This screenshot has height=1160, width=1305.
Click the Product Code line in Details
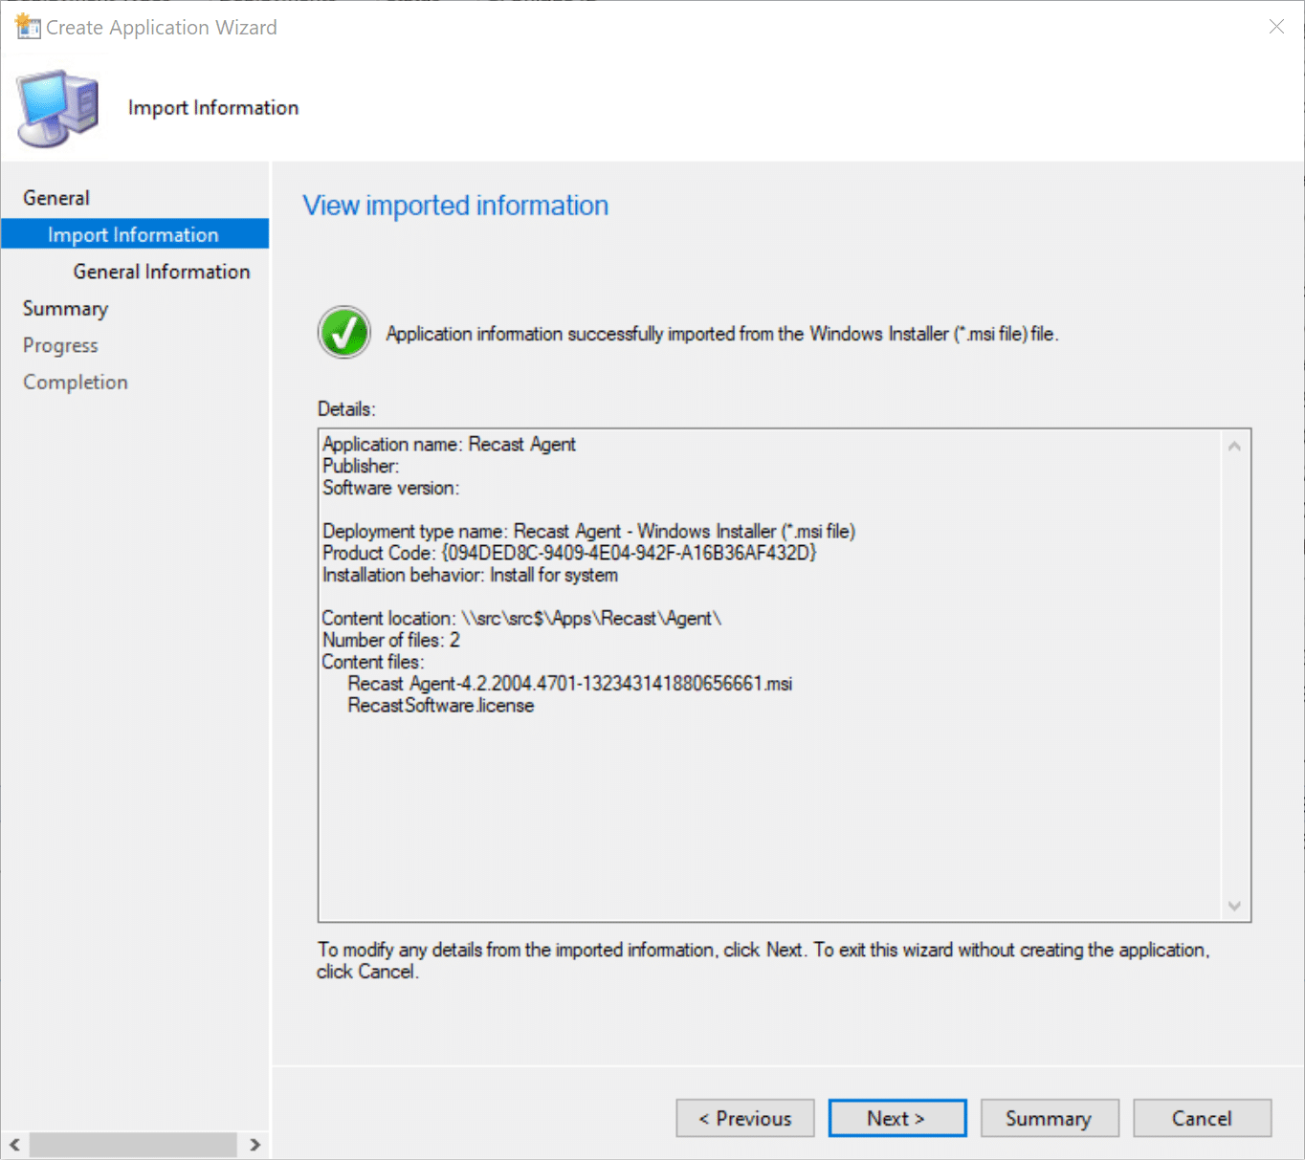[x=568, y=553]
